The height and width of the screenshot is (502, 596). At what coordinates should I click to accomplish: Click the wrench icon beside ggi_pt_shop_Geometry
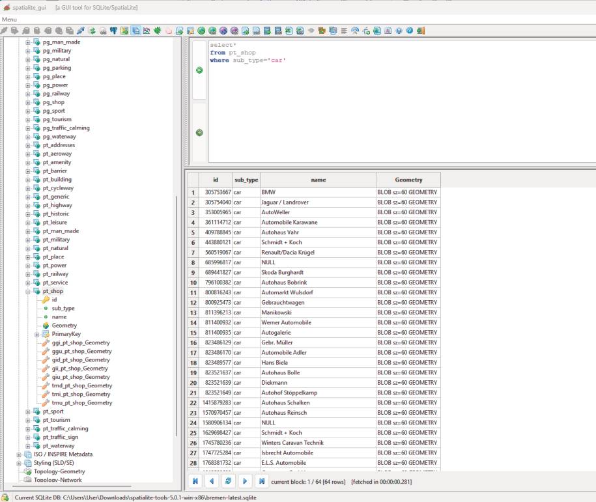(x=46, y=342)
